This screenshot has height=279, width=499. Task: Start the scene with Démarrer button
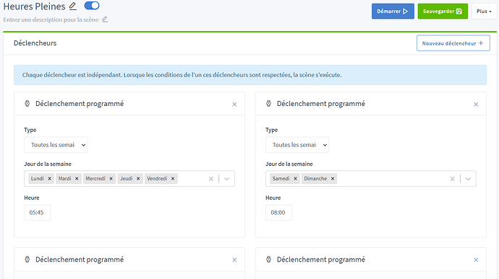393,11
